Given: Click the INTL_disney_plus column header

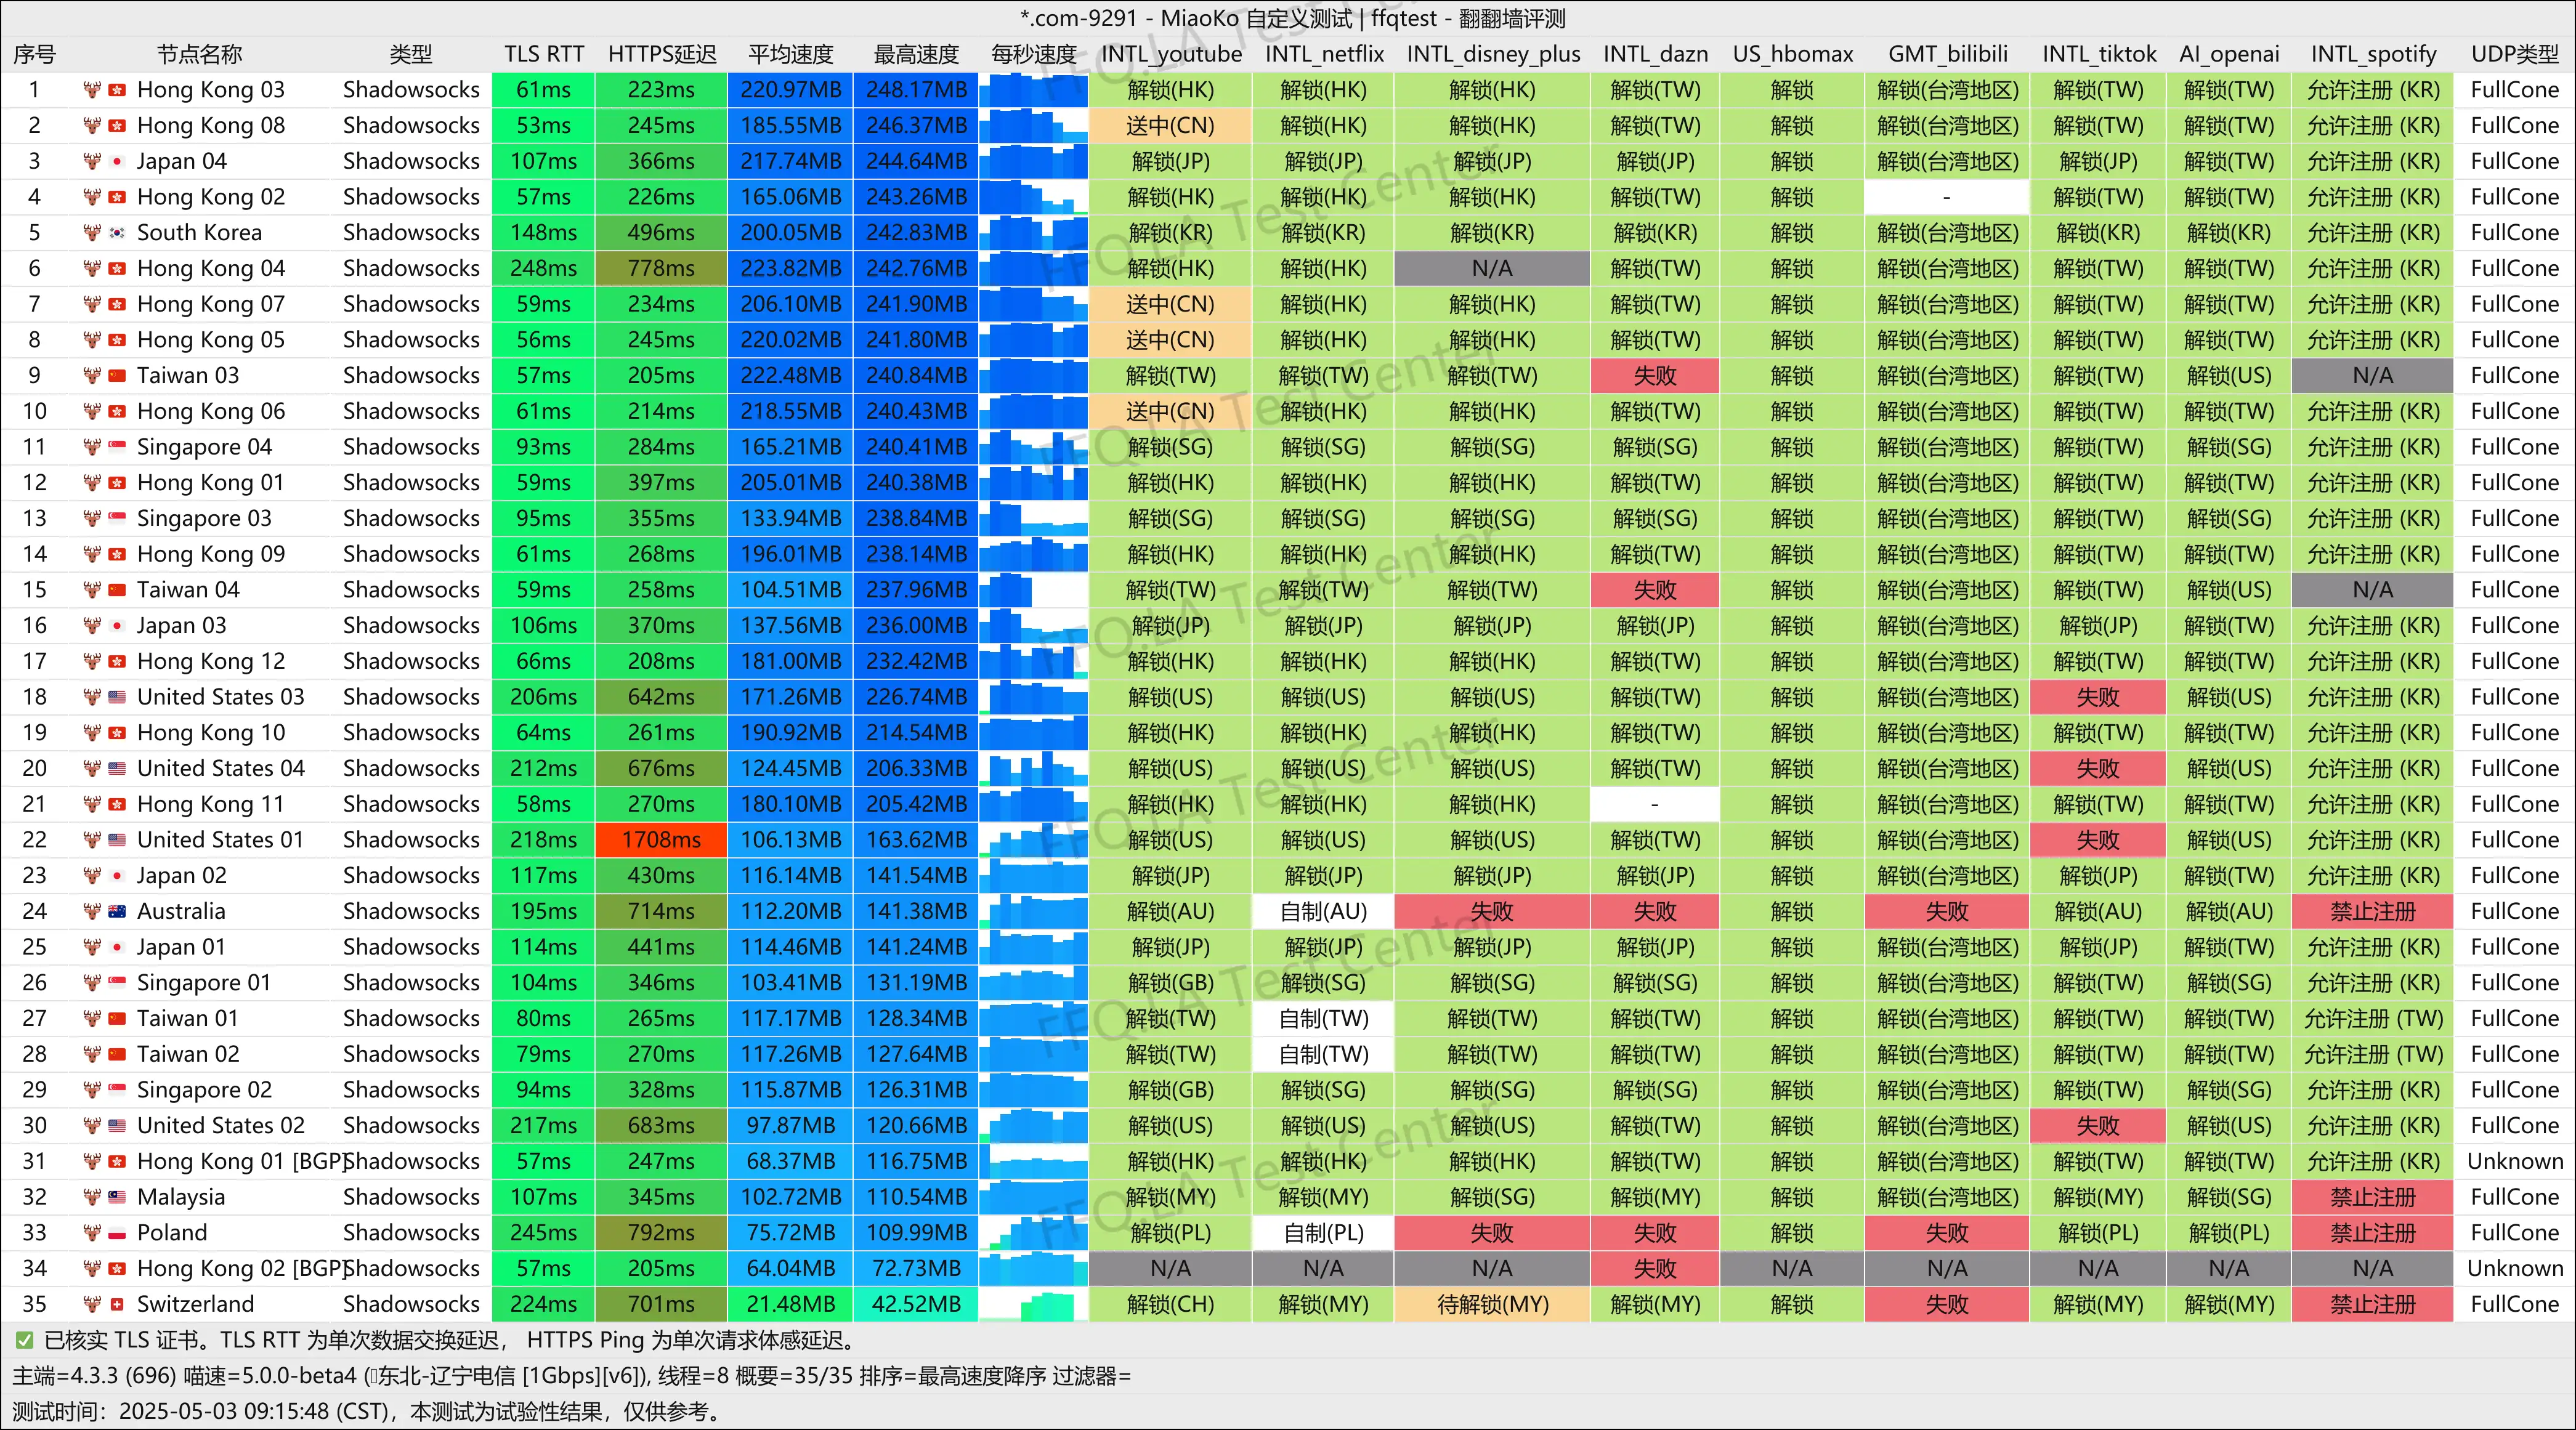Looking at the screenshot, I should (1493, 54).
